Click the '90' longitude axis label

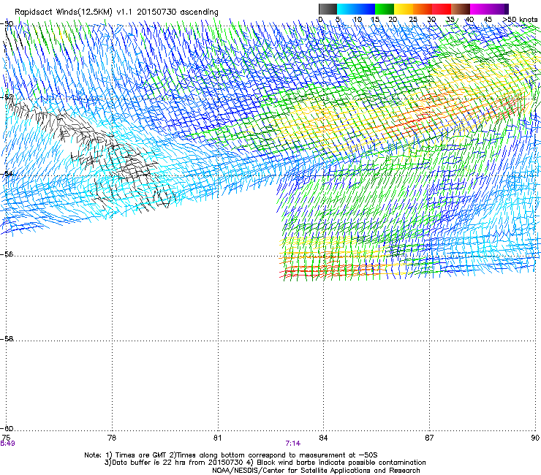pos(535,438)
